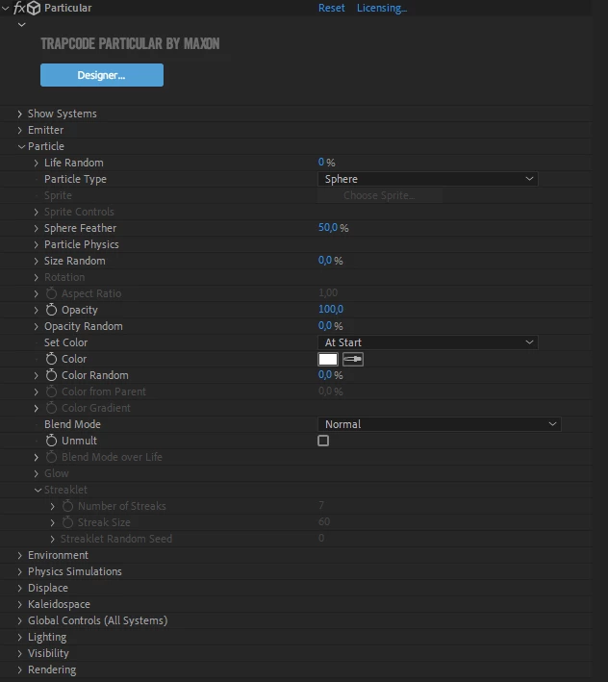Select the Particle Type label
608x682 pixels.
tap(75, 179)
